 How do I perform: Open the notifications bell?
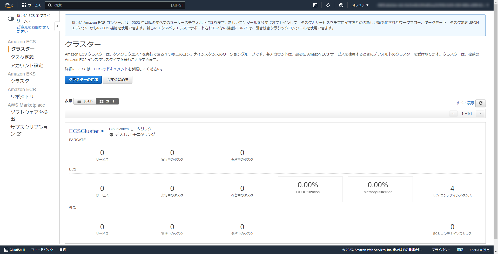[328, 5]
